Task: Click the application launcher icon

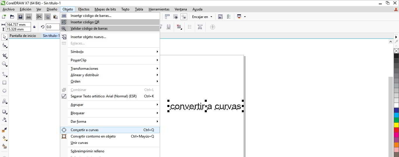Action: (239, 17)
